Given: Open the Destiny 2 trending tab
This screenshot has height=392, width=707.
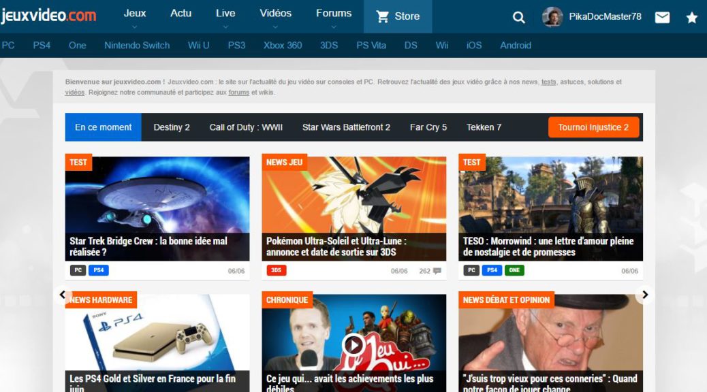Looking at the screenshot, I should click(172, 127).
